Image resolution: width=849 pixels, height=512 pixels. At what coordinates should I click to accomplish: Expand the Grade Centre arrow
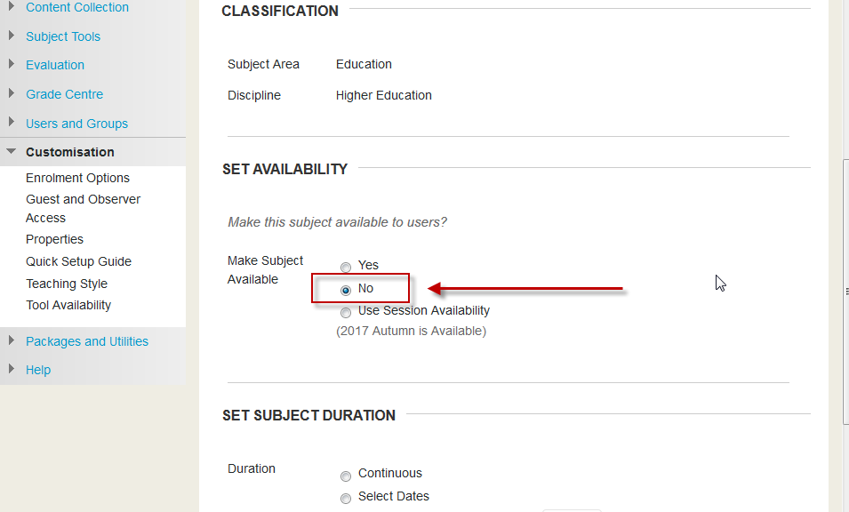coord(11,94)
